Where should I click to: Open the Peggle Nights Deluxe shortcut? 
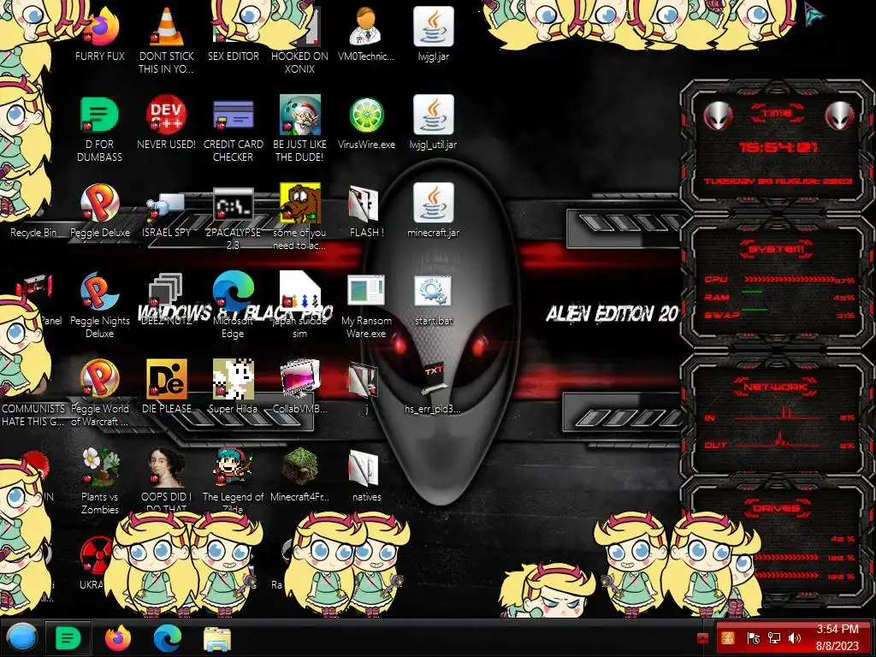coord(99,291)
